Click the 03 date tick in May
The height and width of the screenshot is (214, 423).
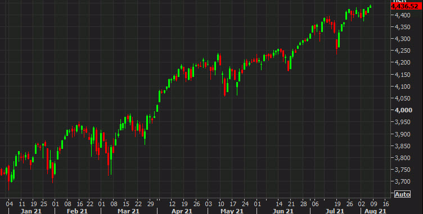click(209, 203)
